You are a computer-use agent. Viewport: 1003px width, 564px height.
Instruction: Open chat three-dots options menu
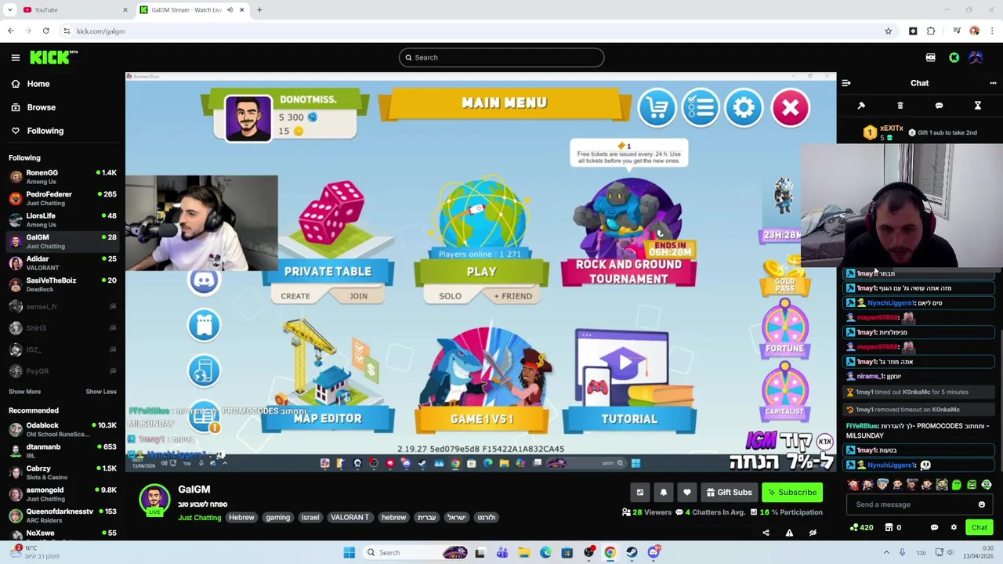993,83
